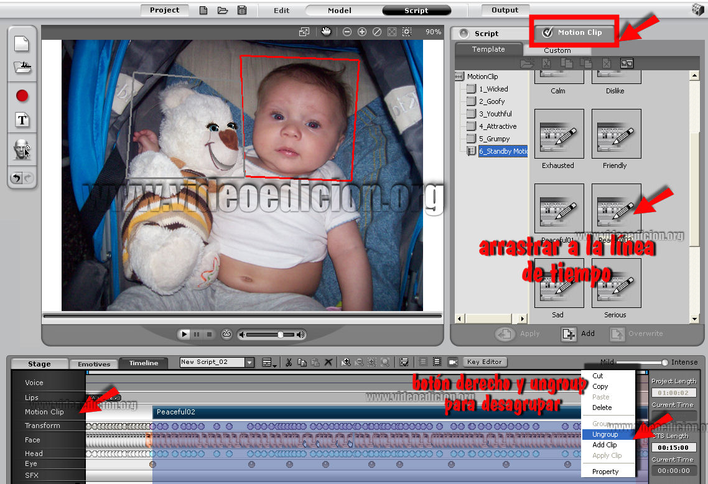Select the hand pan tool above preview
This screenshot has width=708, height=484.
326,32
